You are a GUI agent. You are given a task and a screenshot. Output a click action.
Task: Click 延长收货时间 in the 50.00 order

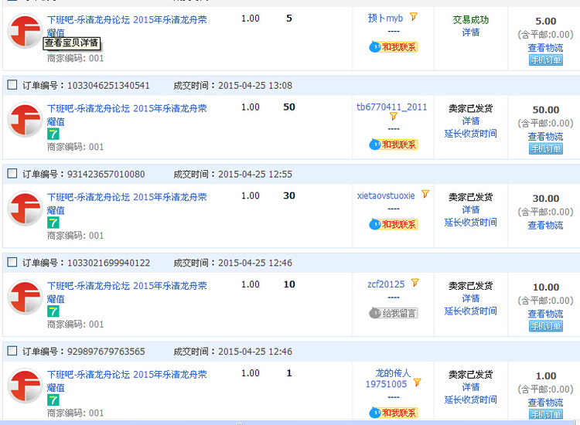point(471,134)
